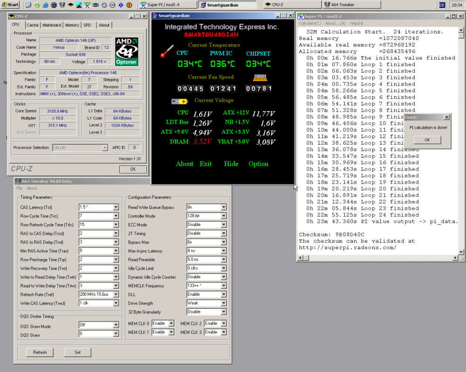Click the Option link in Smartguardian

258,164
